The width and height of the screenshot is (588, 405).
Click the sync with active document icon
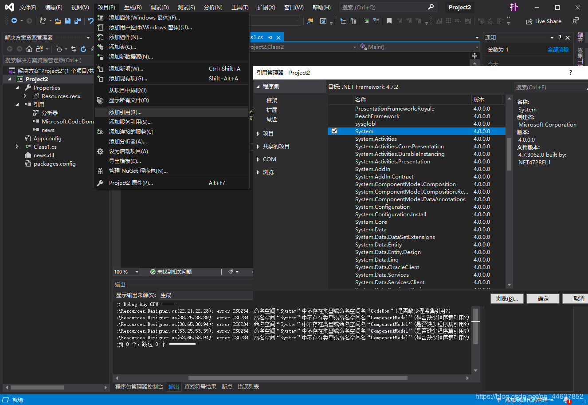pos(74,49)
